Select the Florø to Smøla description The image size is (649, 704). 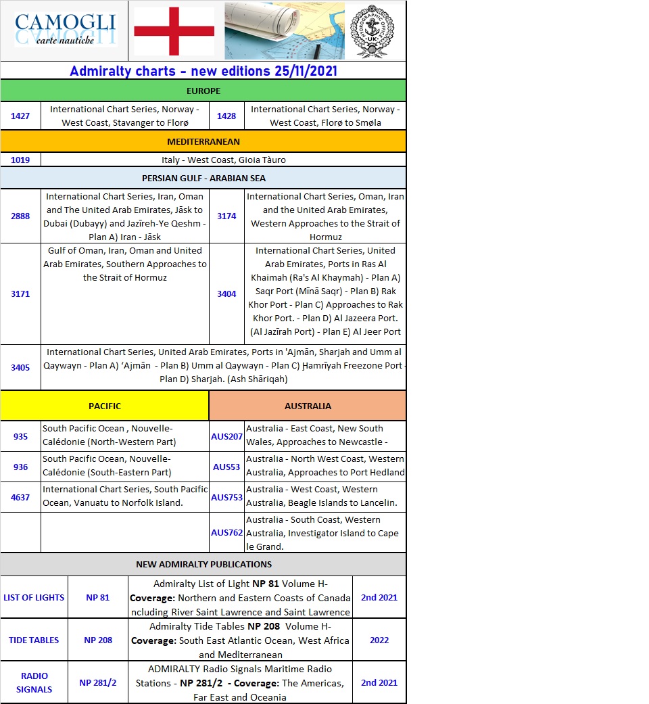(325, 116)
